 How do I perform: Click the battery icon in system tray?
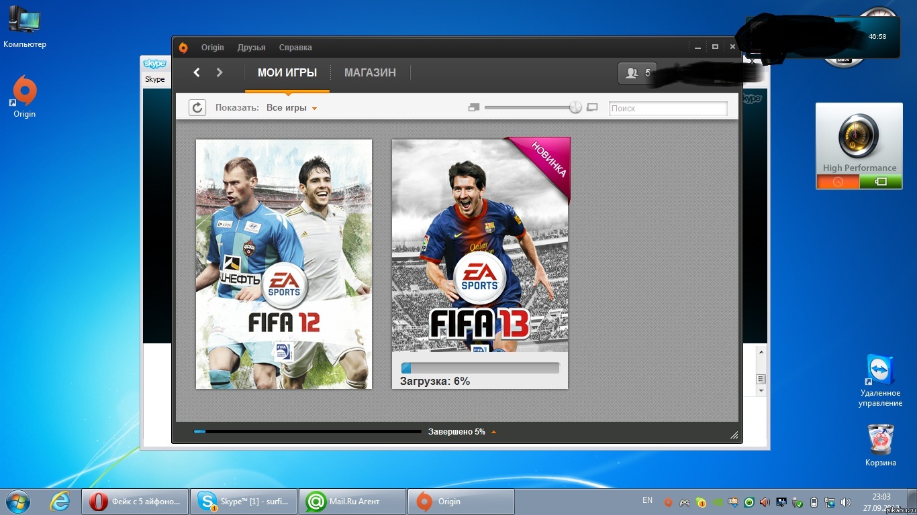click(814, 502)
